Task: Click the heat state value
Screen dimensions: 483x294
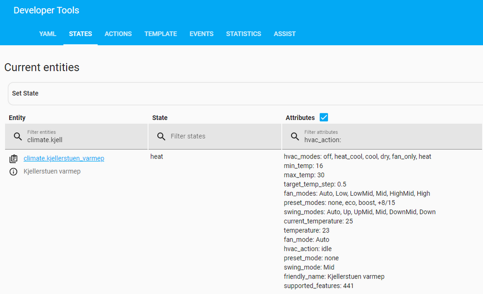Action: coord(156,157)
